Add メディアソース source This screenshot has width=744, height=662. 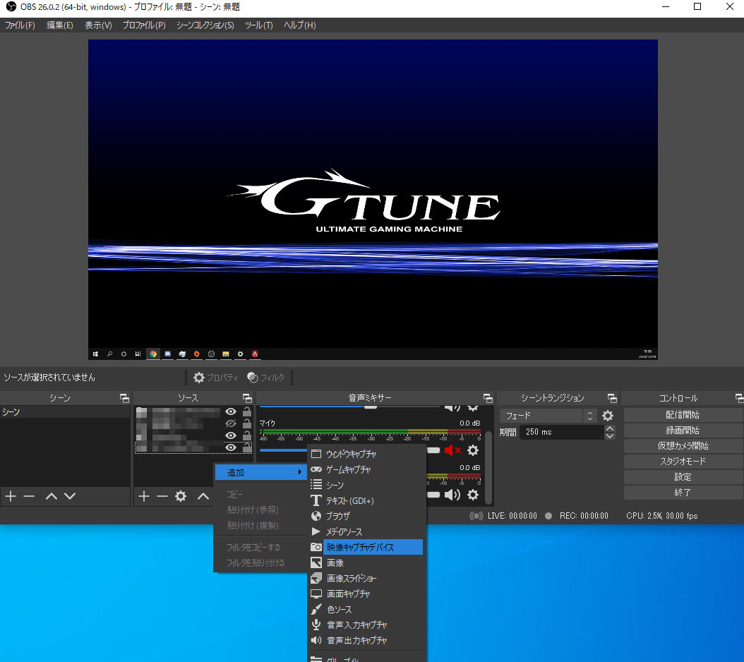click(365, 531)
